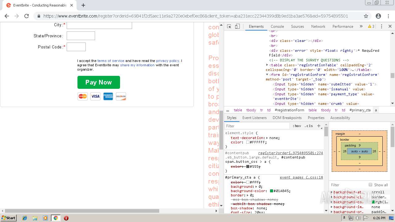Toggle the :hov element state

coord(297,126)
